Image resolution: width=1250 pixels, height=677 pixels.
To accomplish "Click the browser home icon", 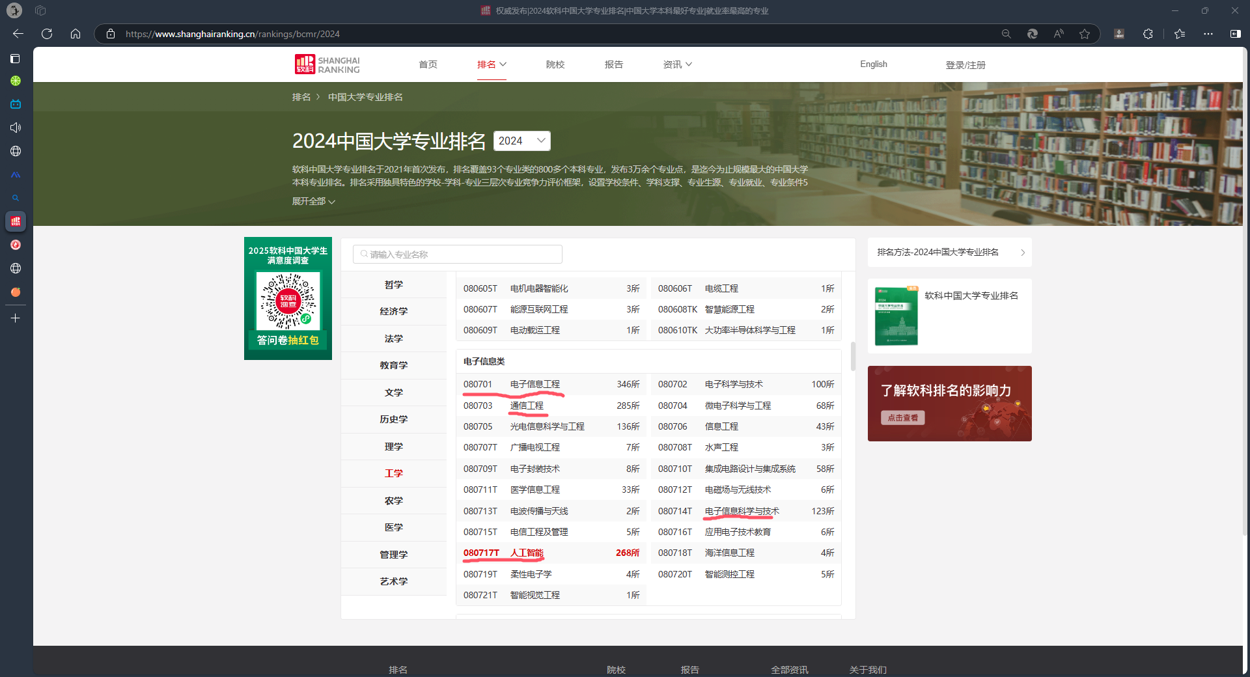I will click(x=76, y=34).
